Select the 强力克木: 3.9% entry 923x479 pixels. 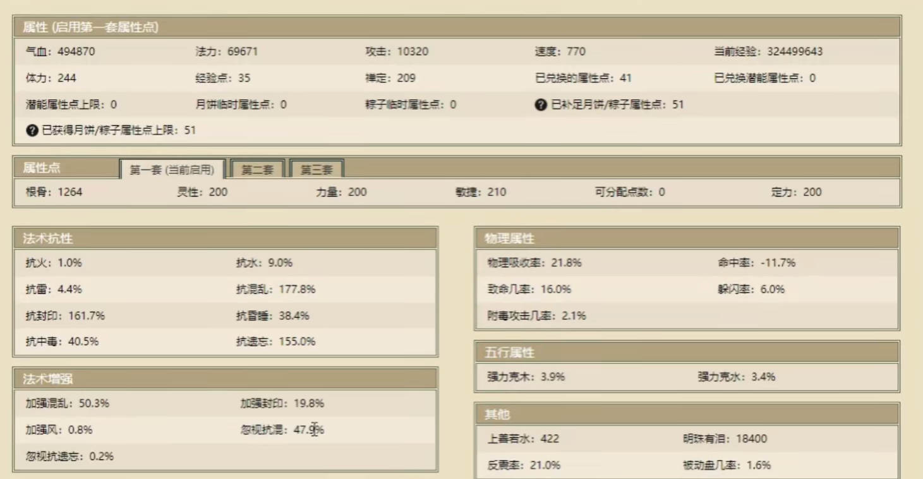tap(526, 377)
